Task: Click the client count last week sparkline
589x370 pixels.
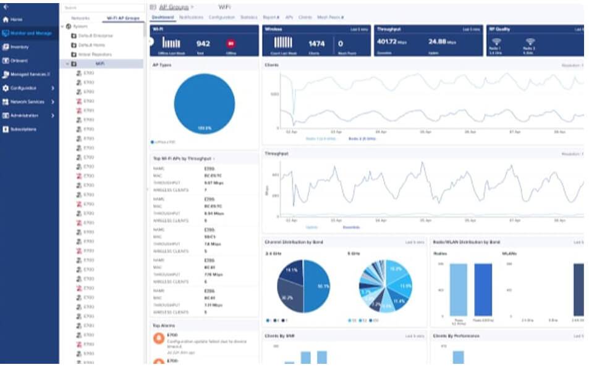Action: [283, 43]
